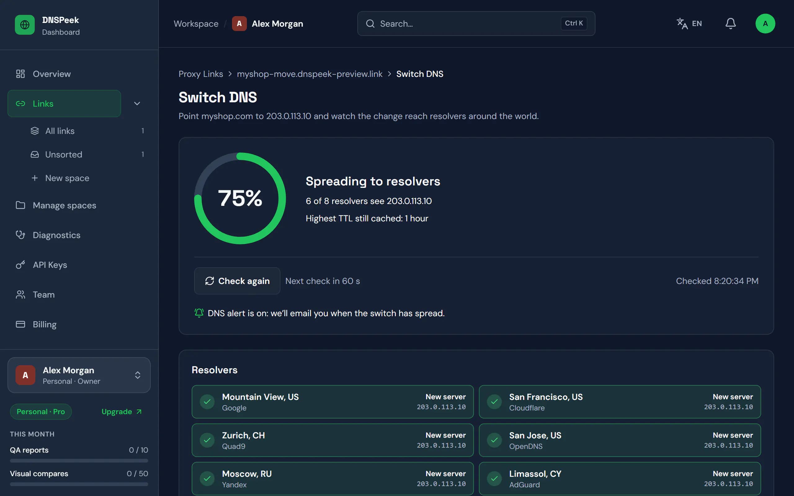794x496 pixels.
Task: Click the 75% progress ring
Action: point(240,198)
